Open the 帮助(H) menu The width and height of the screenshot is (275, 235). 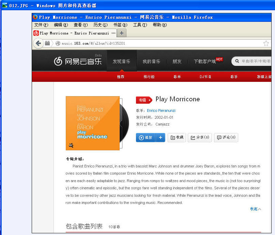point(159,25)
